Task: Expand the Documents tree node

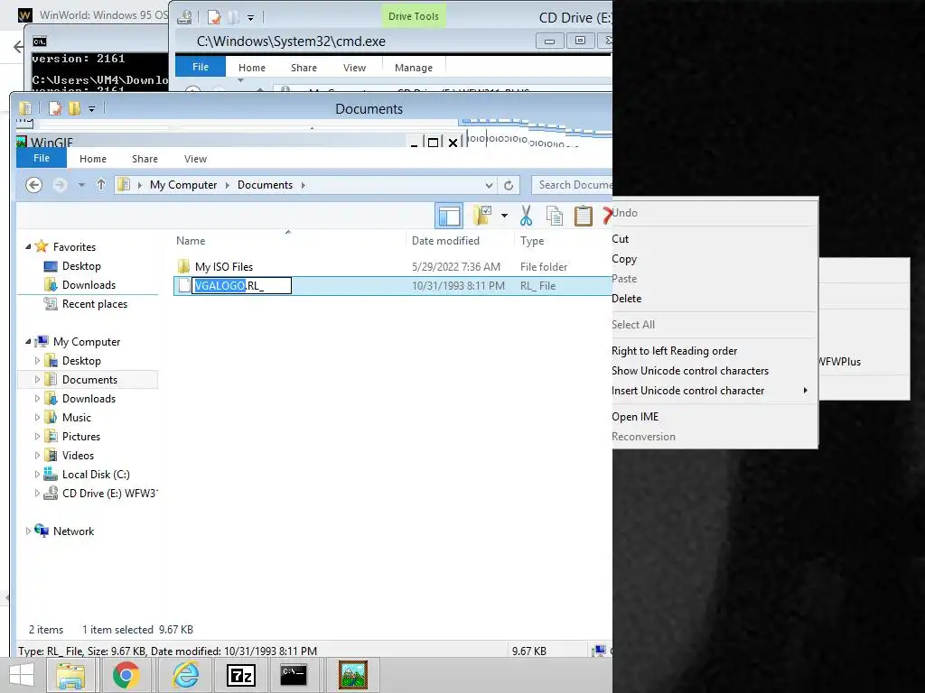Action: point(37,380)
